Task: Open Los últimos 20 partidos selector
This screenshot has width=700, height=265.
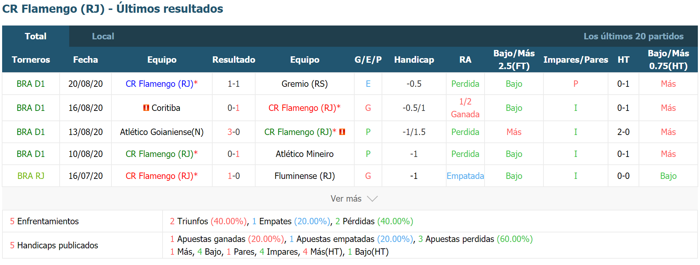Action: 634,36
